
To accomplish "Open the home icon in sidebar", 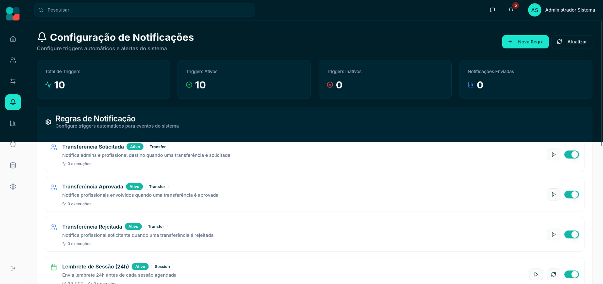I will pos(13,39).
